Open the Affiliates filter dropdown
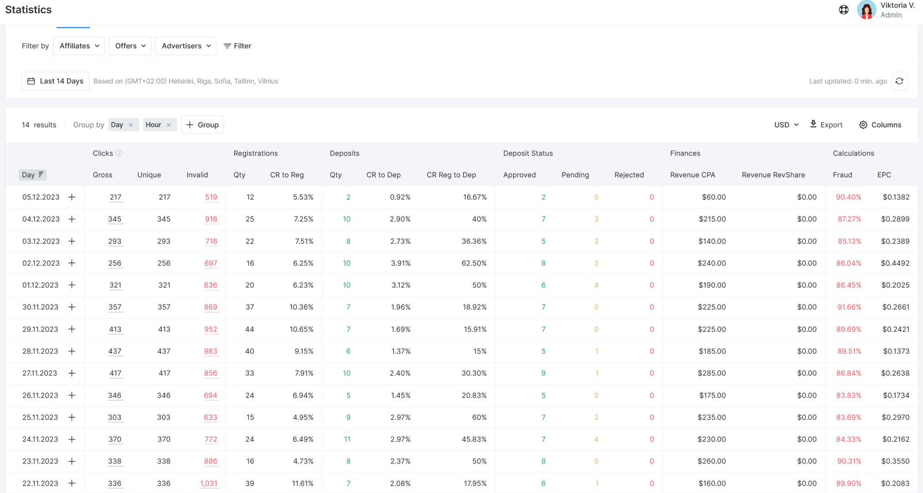 [78, 46]
